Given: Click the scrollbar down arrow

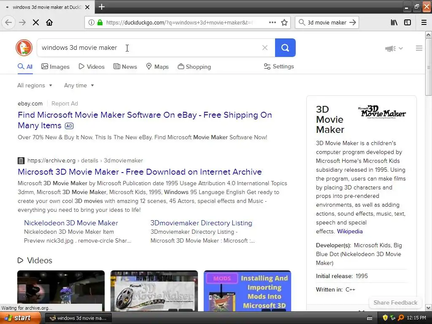Looking at the screenshot, I should click(429, 308).
